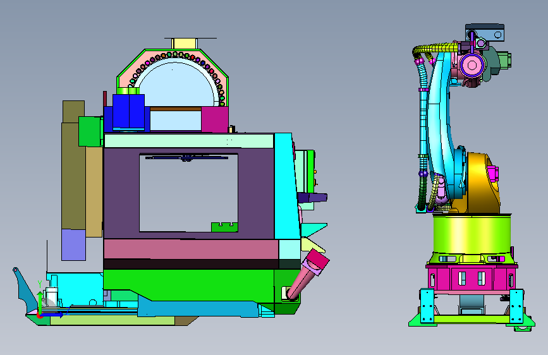Select the magenta block beside the tool magazine
Viewport: 548px width, 355px height.
coord(215,120)
